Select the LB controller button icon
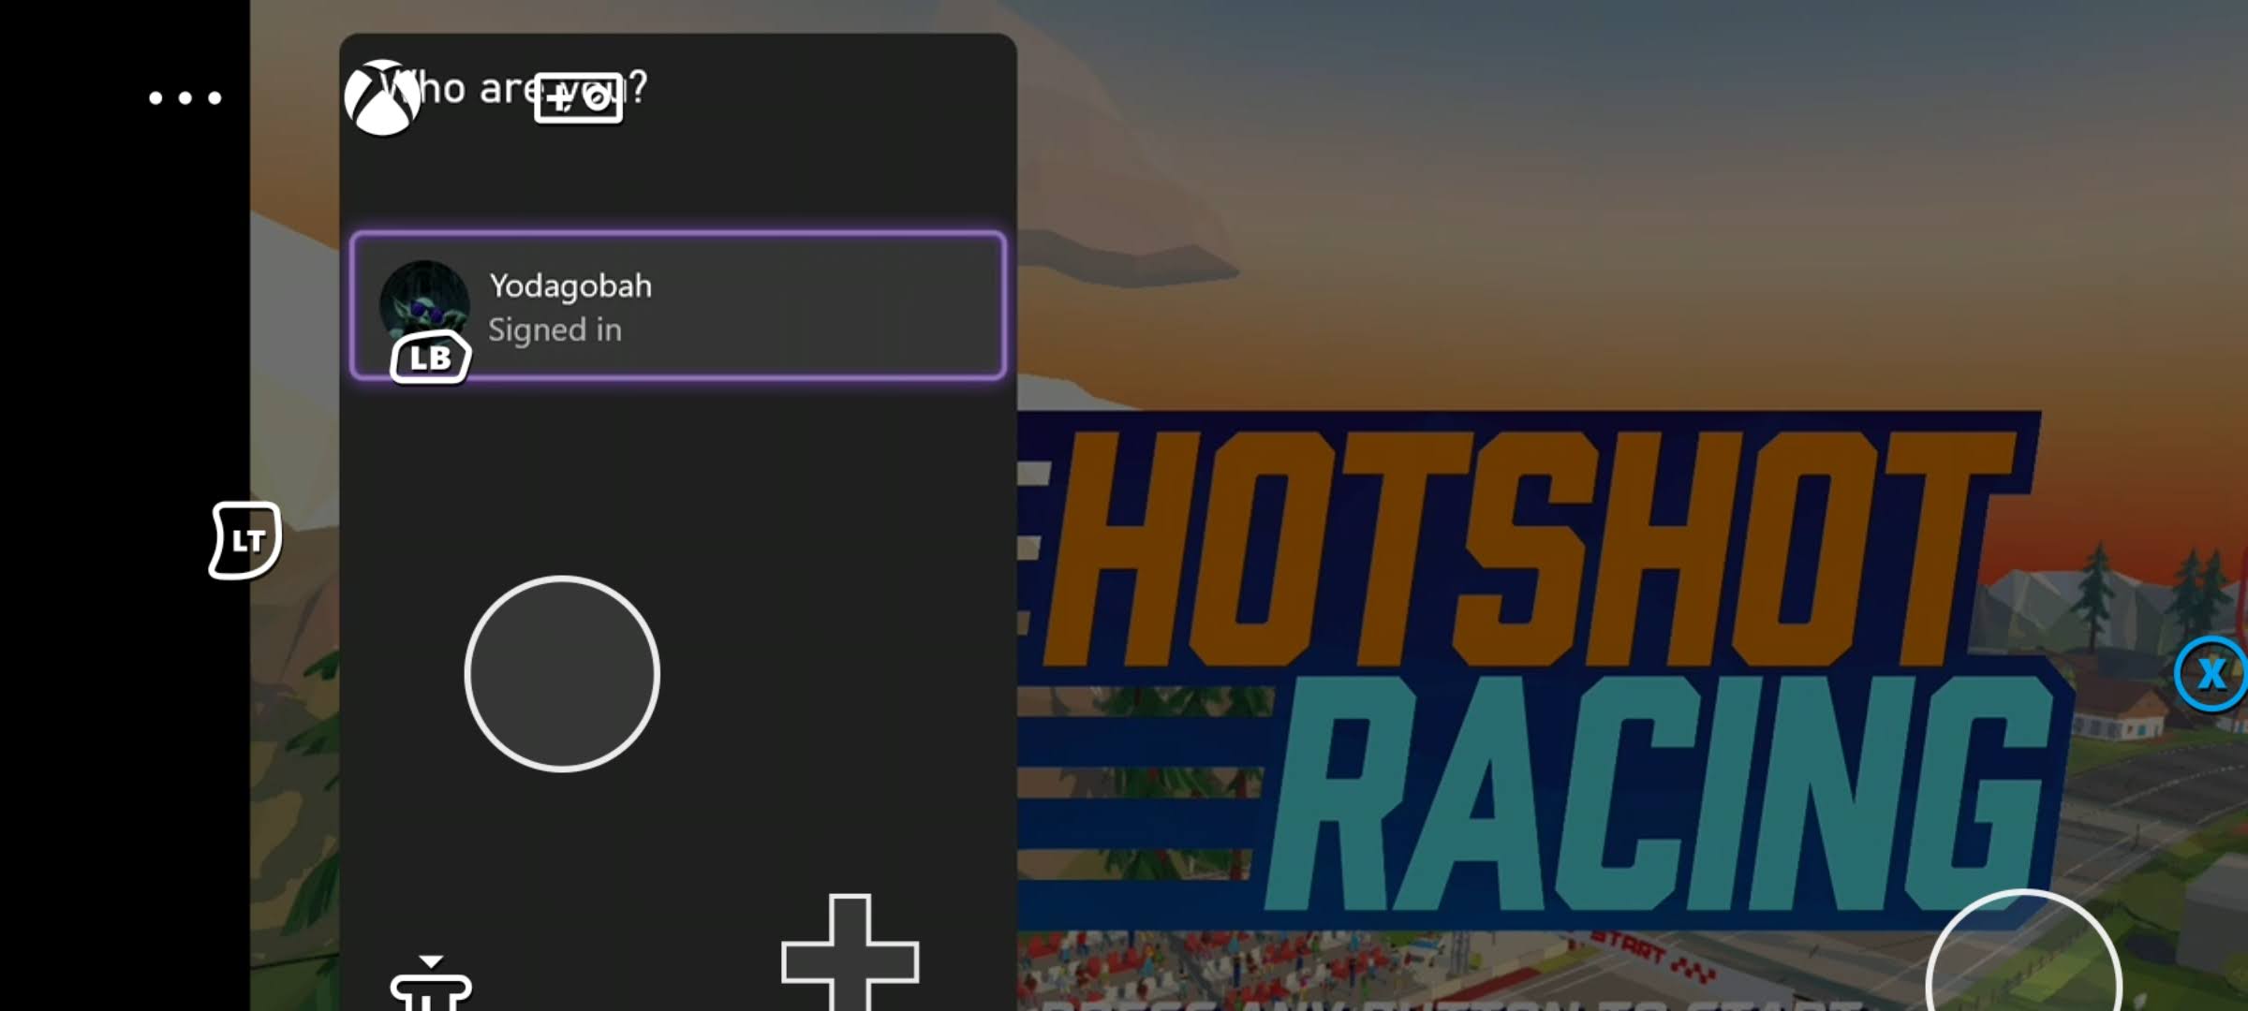 click(427, 355)
